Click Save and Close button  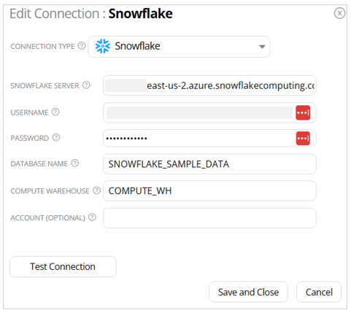[x=248, y=292]
